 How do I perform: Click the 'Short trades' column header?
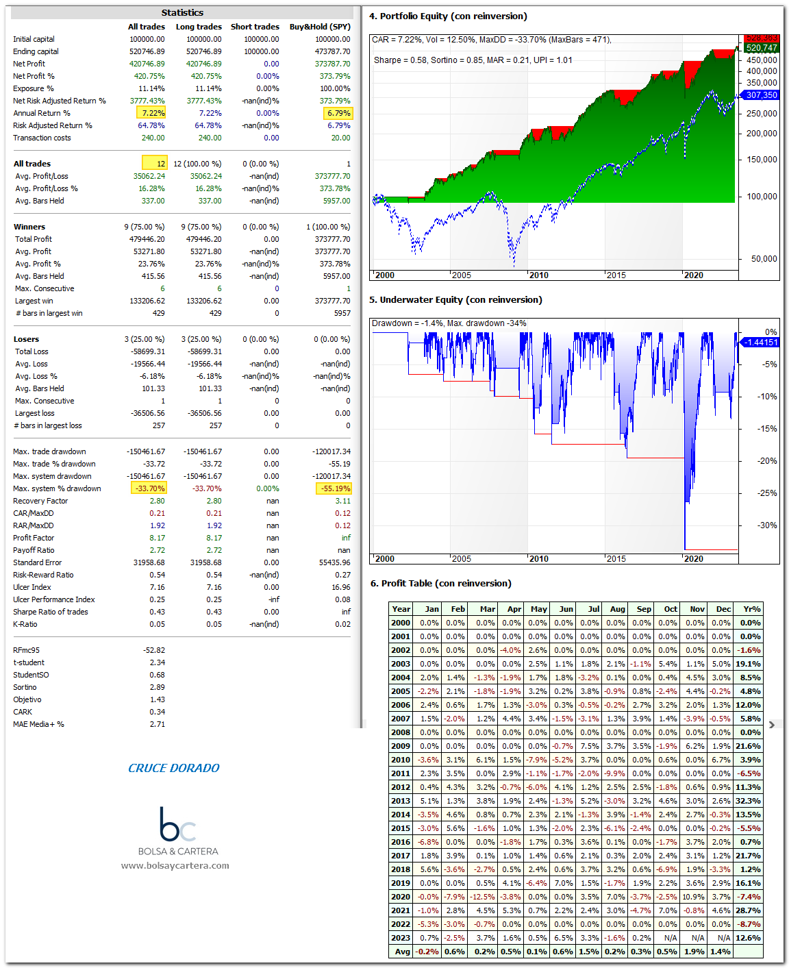(255, 27)
